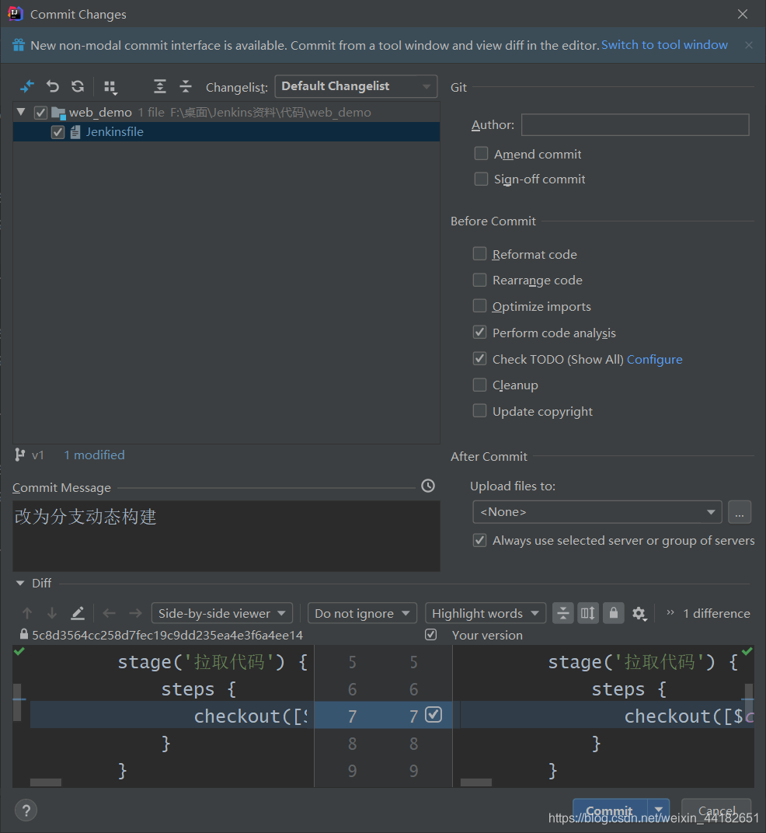
Task: Uncheck the web_demo folder checkbox
Action: click(x=40, y=113)
